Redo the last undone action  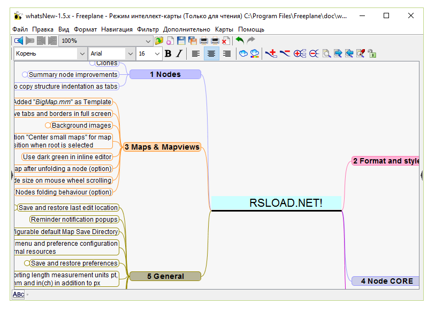(x=251, y=41)
